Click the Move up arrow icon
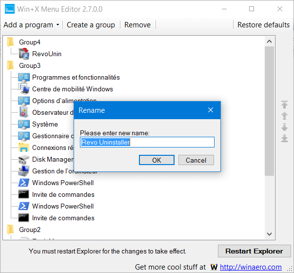 [284, 116]
